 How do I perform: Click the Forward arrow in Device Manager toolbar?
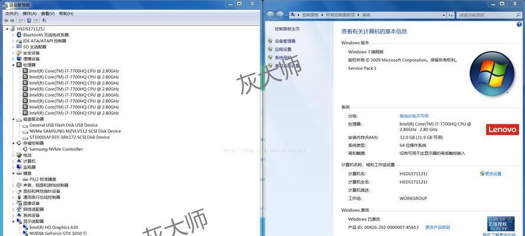point(12,21)
